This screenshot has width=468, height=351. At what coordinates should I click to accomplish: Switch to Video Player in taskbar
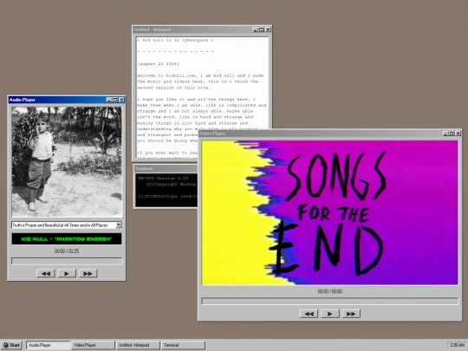pos(93,345)
